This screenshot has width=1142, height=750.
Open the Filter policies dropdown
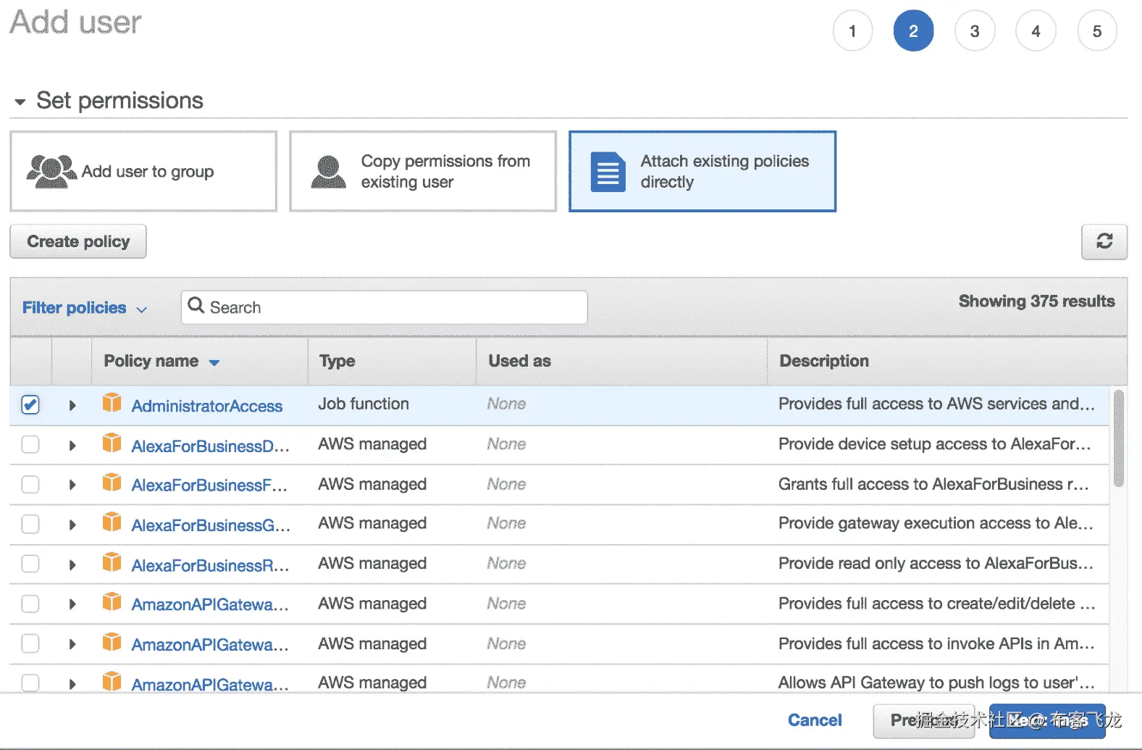pyautogui.click(x=84, y=308)
